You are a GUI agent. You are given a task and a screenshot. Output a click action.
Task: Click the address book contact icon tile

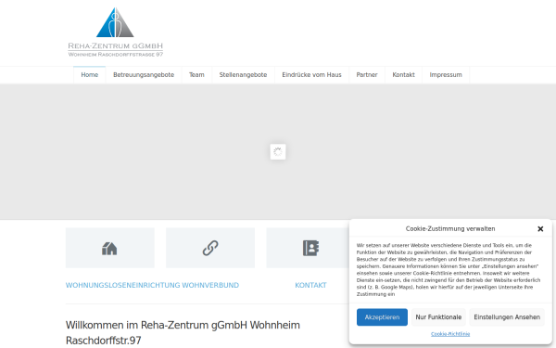310,248
